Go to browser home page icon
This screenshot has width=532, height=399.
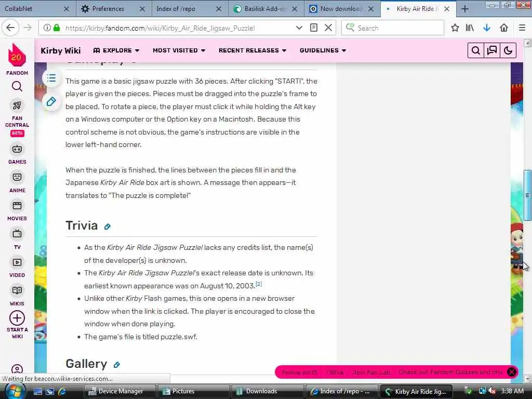pyautogui.click(x=504, y=28)
